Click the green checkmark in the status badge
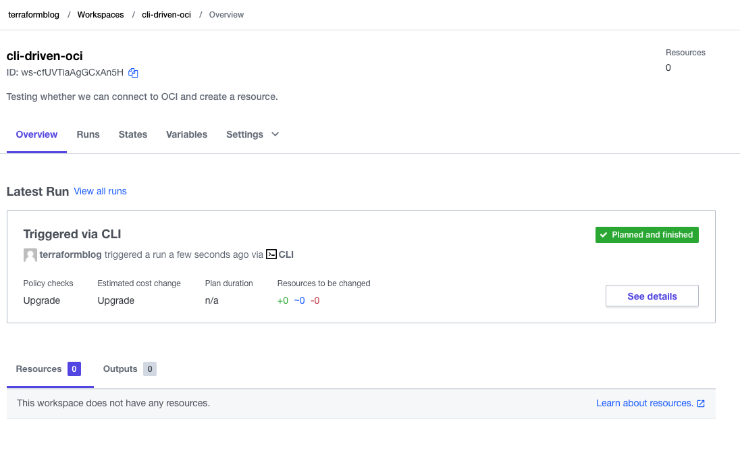Viewport: 740px width, 463px height. coord(603,235)
